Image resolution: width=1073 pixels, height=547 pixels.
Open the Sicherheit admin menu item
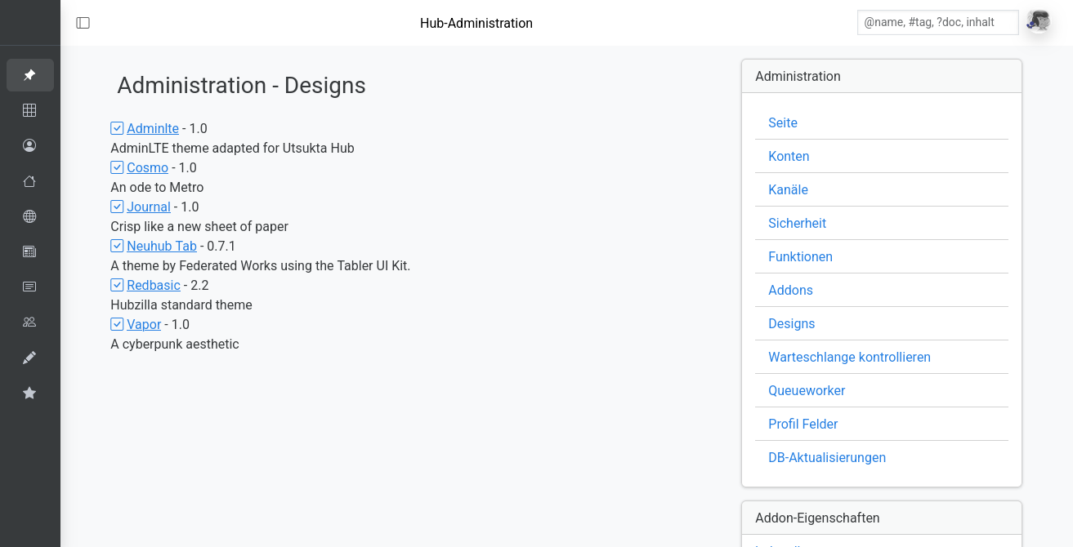(797, 223)
